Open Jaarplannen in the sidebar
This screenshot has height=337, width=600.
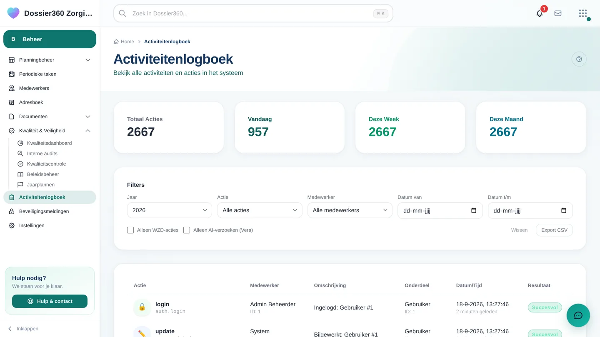(x=41, y=185)
